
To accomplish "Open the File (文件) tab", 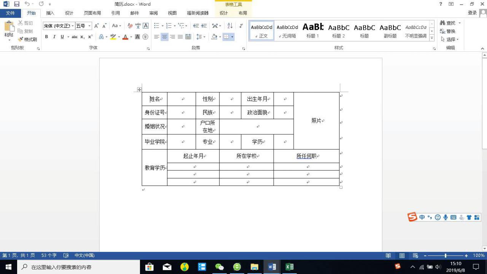I will (10, 13).
